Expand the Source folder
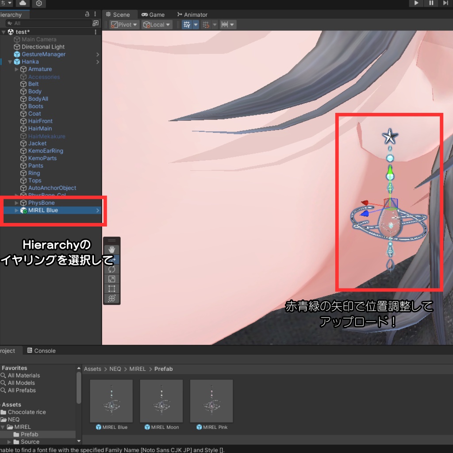The width and height of the screenshot is (453, 453). tap(9, 442)
